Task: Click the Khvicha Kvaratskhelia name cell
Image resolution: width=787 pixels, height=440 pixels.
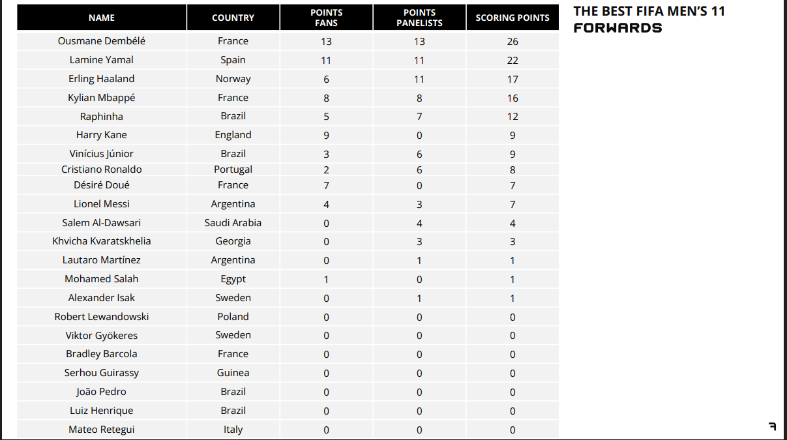Action: point(102,241)
